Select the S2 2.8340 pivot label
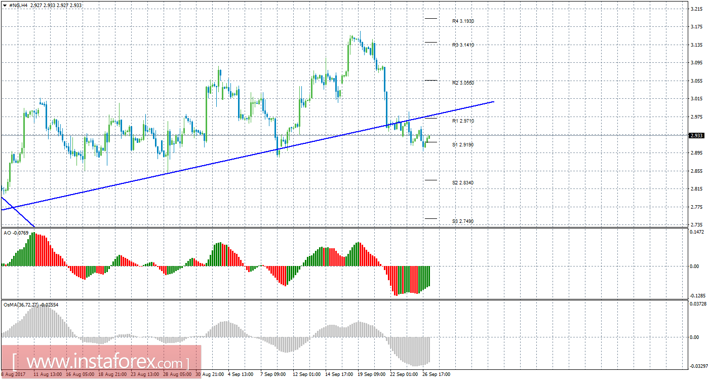The image size is (708, 380). point(463,182)
